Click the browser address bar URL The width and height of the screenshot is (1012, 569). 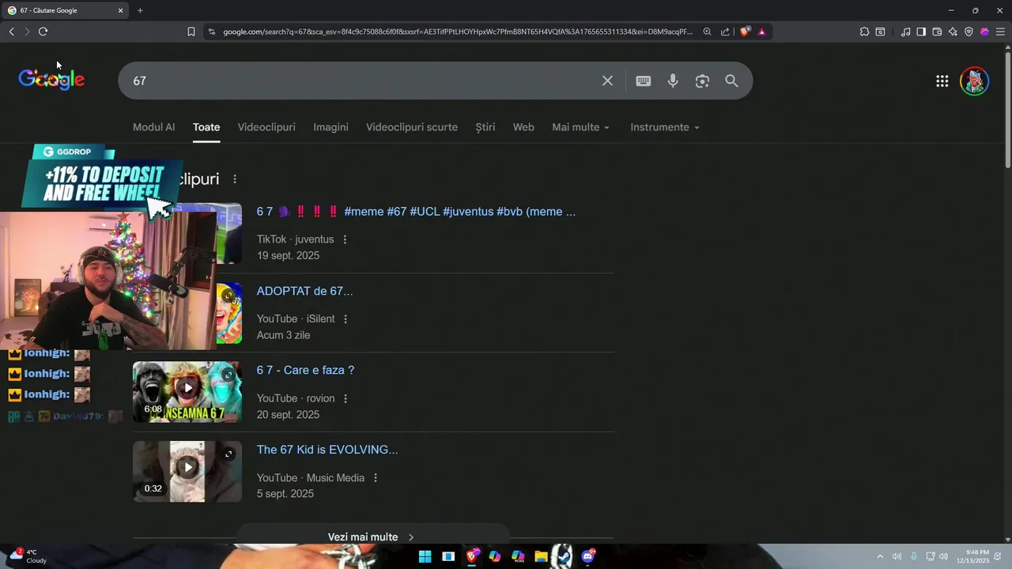(x=457, y=32)
